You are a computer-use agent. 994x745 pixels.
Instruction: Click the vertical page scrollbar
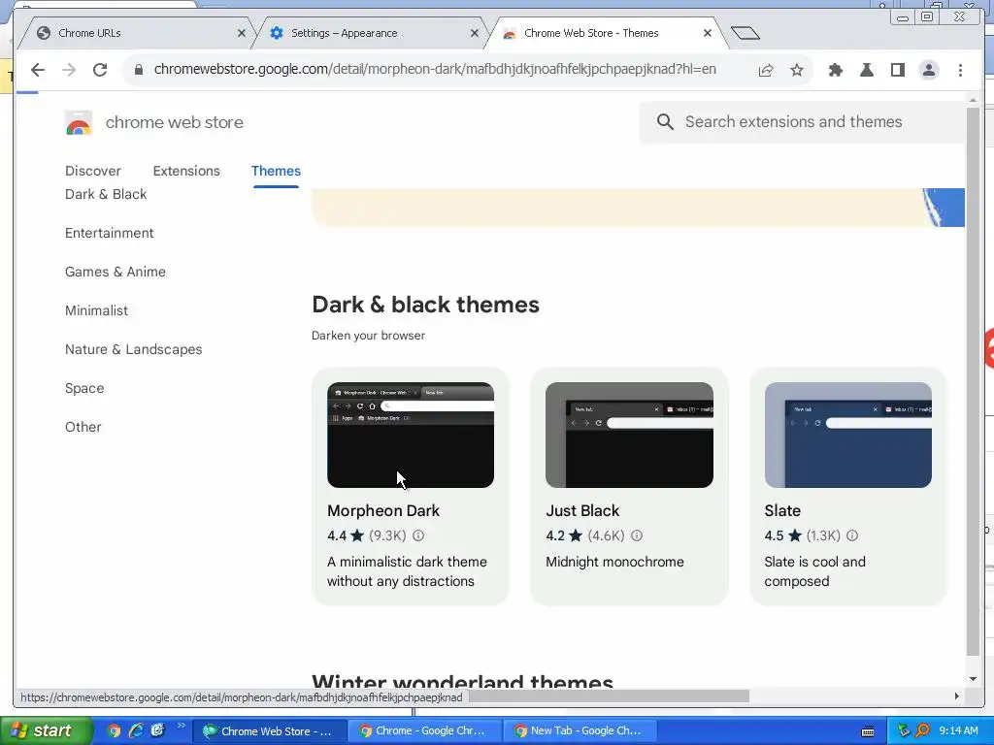(973, 382)
